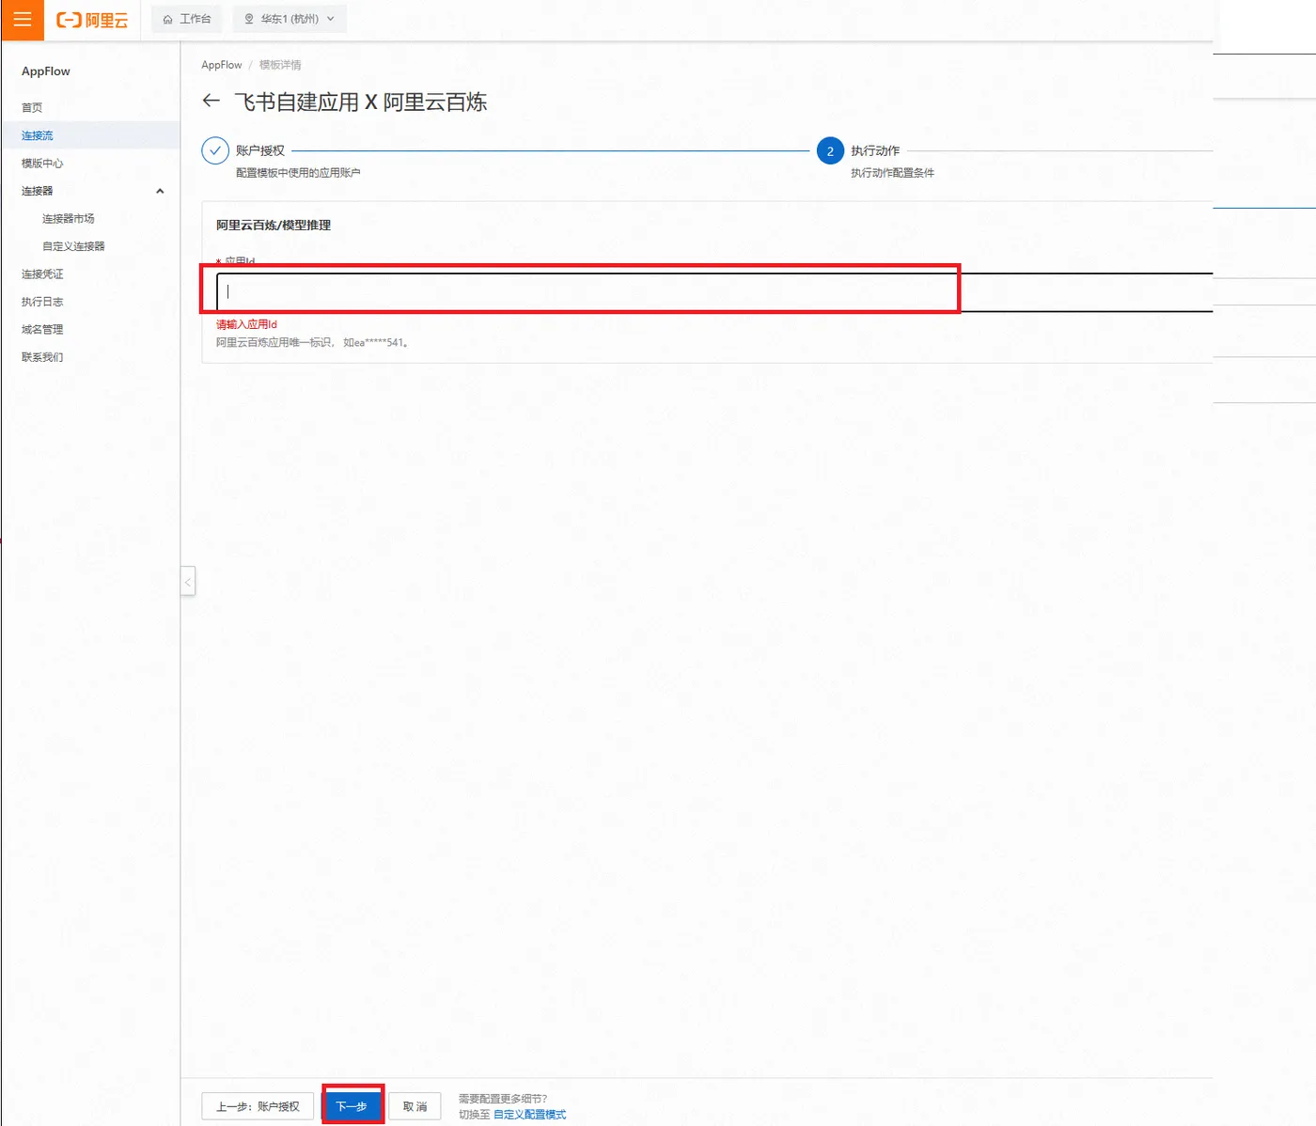The height and width of the screenshot is (1126, 1316).
Task: Collapse the sidebar with the handle arrow
Action: pyautogui.click(x=188, y=582)
